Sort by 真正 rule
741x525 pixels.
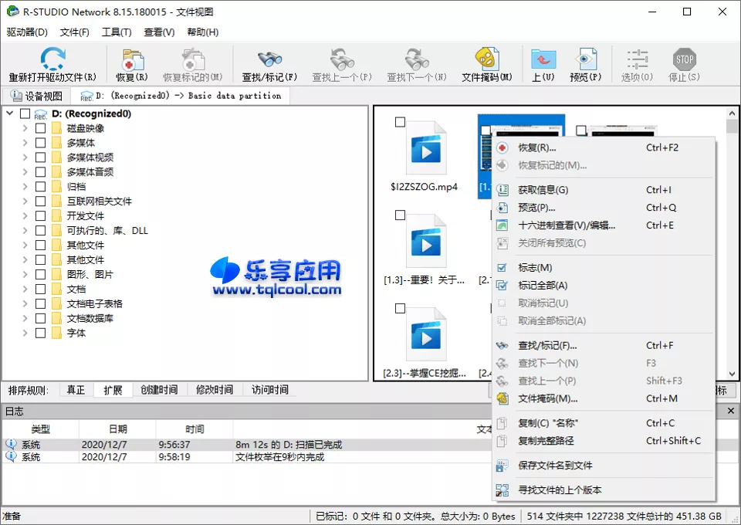coord(76,390)
